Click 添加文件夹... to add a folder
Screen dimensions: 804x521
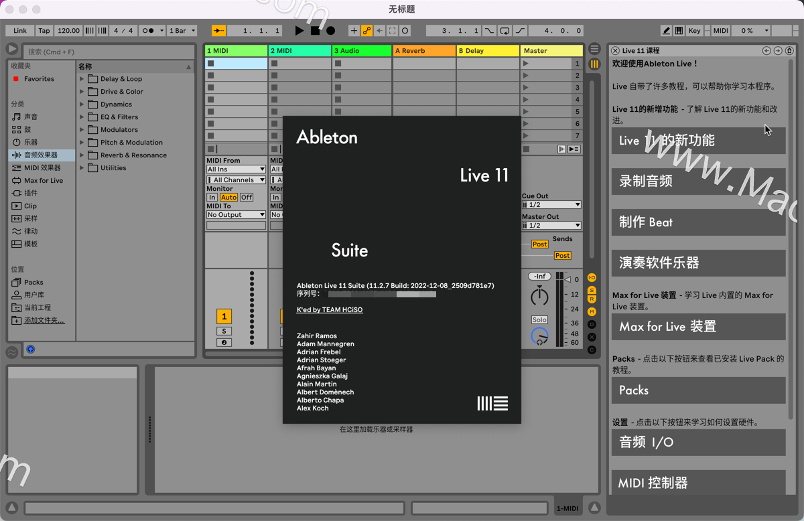[44, 320]
